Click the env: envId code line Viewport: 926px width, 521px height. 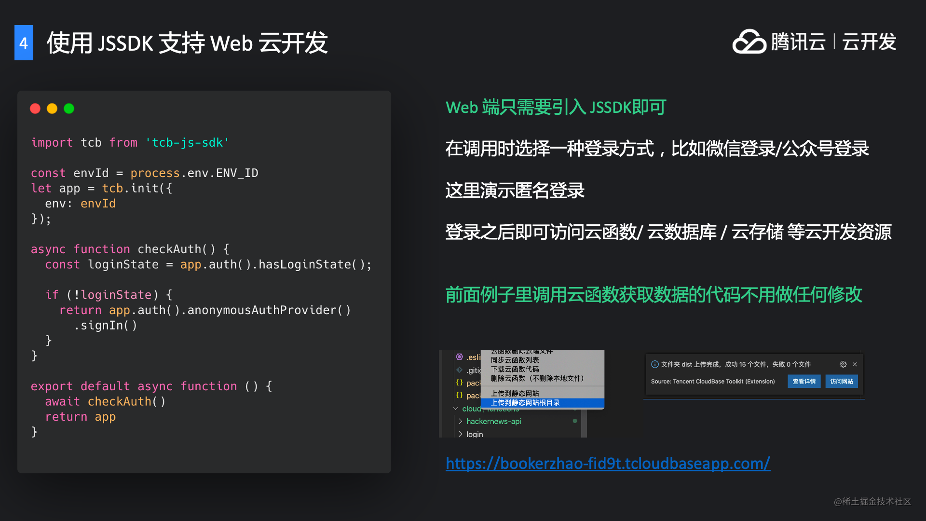(81, 204)
